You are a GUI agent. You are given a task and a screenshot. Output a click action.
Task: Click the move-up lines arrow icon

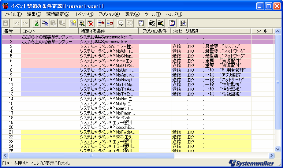(x=101, y=23)
